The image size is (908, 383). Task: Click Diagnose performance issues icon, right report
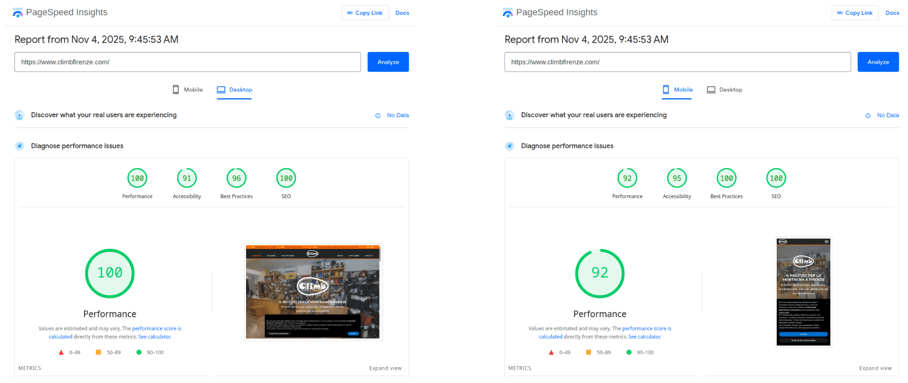click(510, 146)
